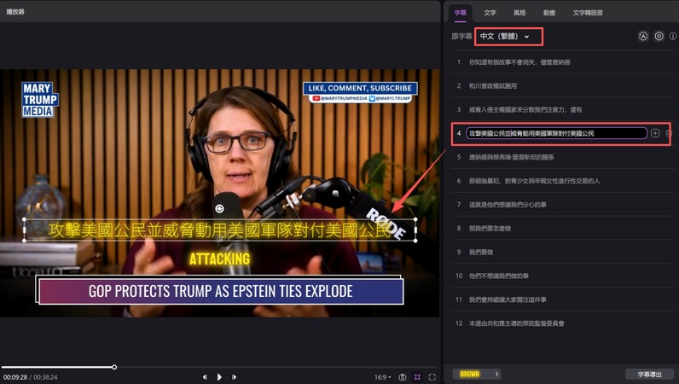679x384 pixels.
Task: Delete subtitle row 4 with trash icon
Action: pos(669,133)
